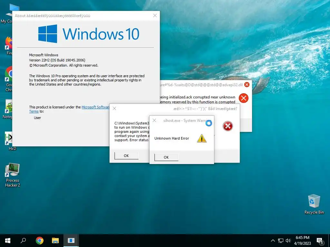330x247 pixels.
Task: Open the Microsoft Software License link
Action: [95, 107]
